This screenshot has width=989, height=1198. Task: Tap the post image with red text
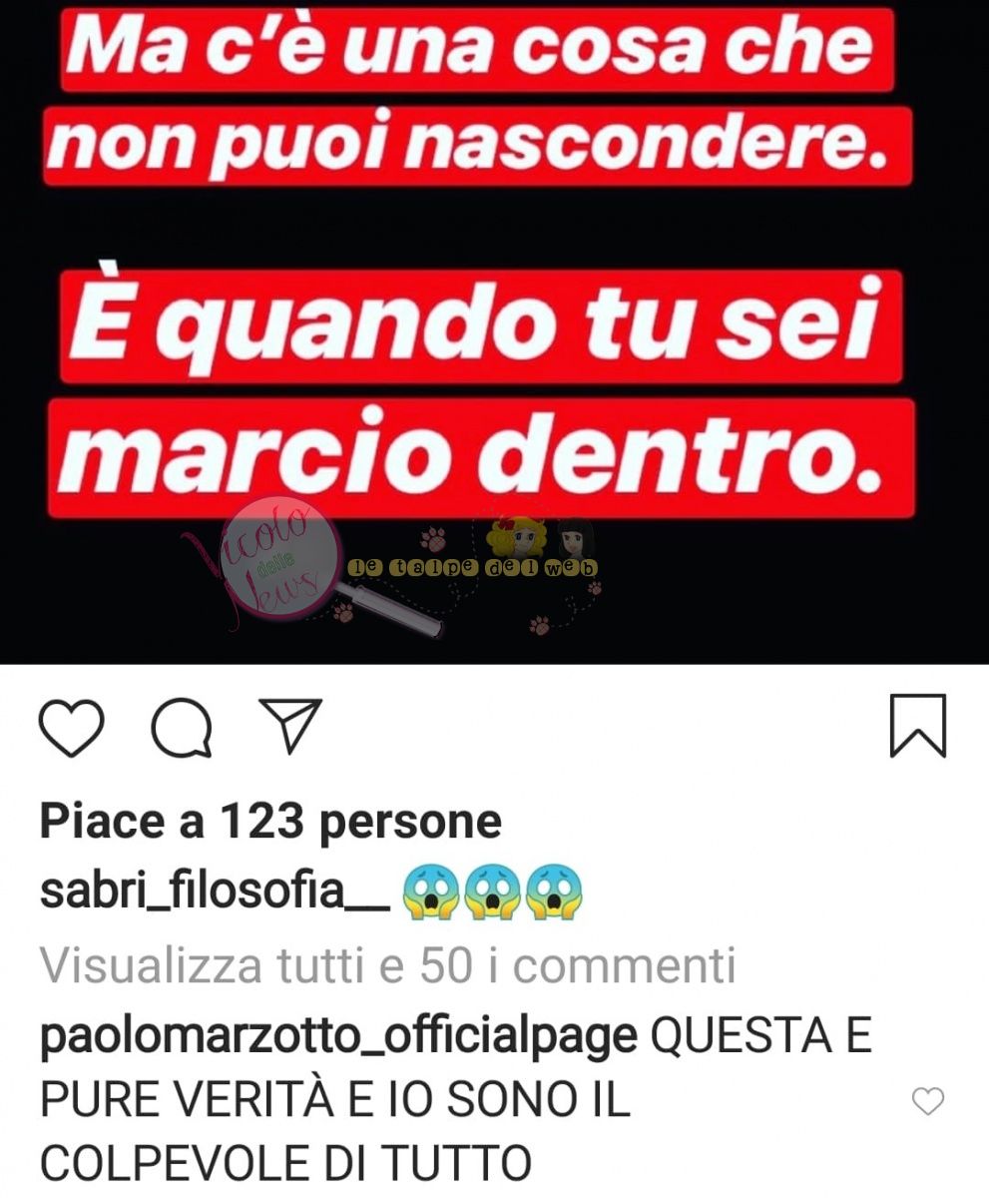pyautogui.click(x=494, y=329)
